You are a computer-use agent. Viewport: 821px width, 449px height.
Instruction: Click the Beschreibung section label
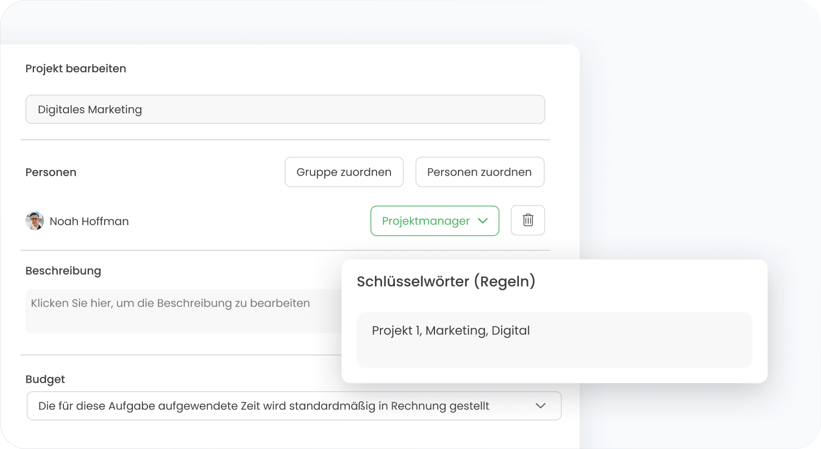click(63, 271)
